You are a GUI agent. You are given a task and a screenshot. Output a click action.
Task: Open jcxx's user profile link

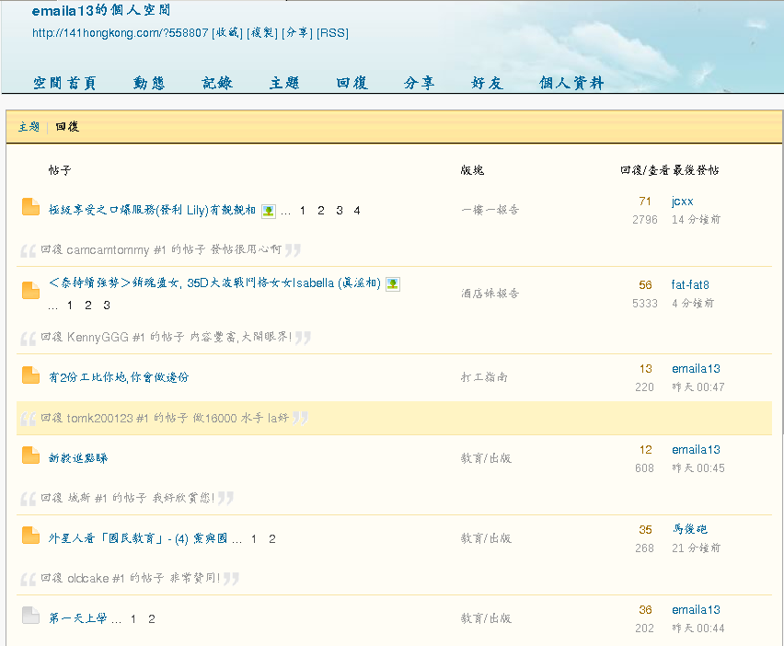(681, 201)
